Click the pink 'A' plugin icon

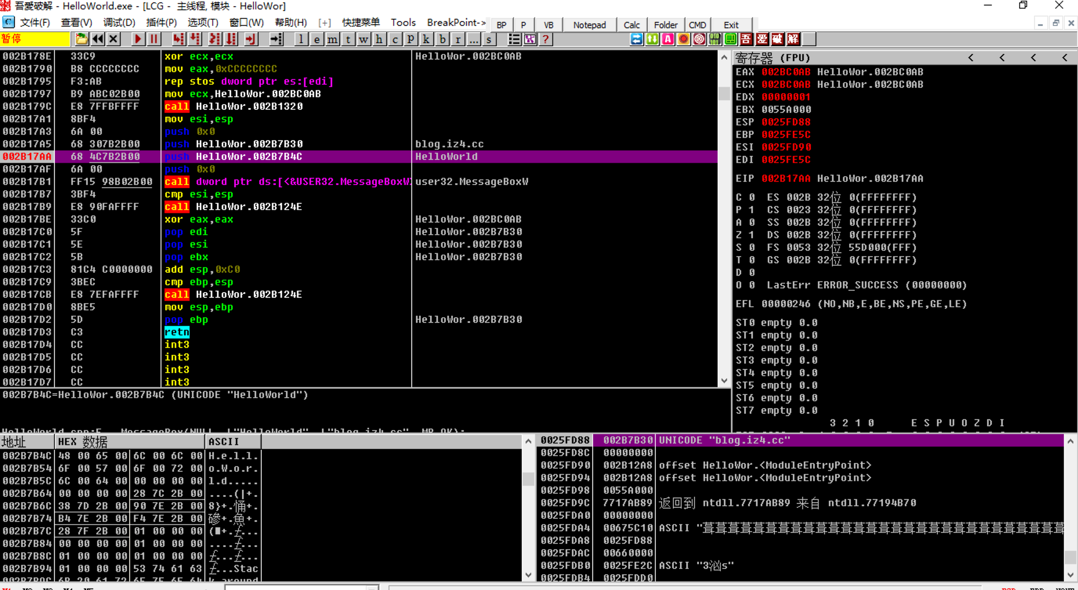tap(668, 39)
